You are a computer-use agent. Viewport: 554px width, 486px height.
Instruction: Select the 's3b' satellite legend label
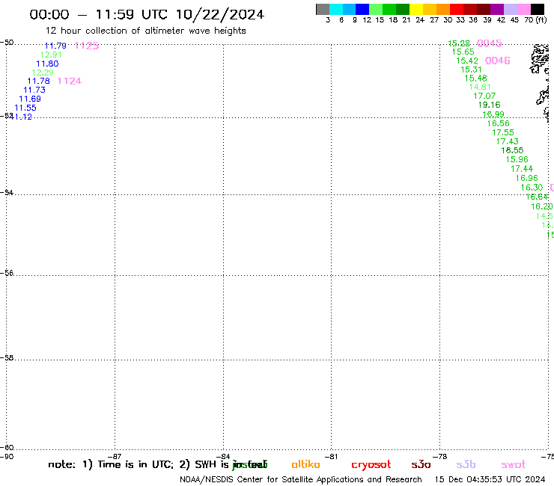(466, 464)
